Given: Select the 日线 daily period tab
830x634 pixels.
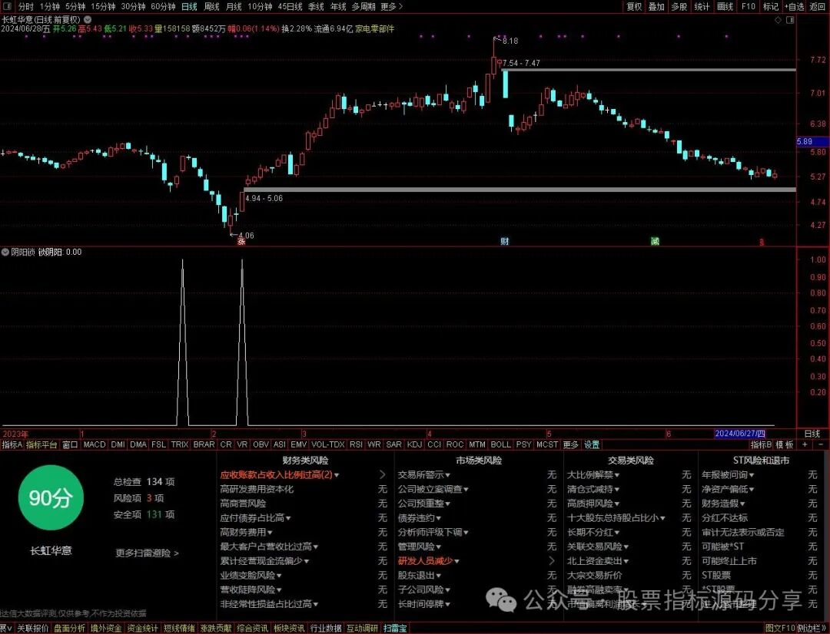Looking at the screenshot, I should [x=189, y=6].
